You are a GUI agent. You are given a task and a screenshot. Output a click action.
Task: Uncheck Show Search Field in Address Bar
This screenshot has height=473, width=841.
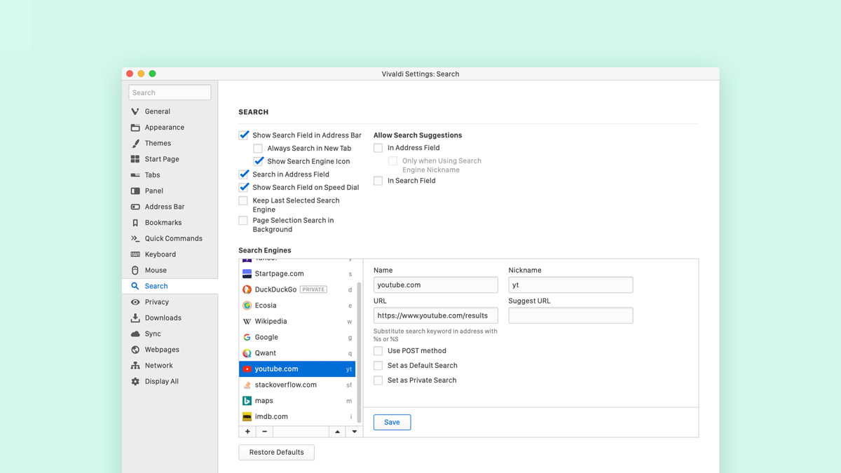coord(244,135)
